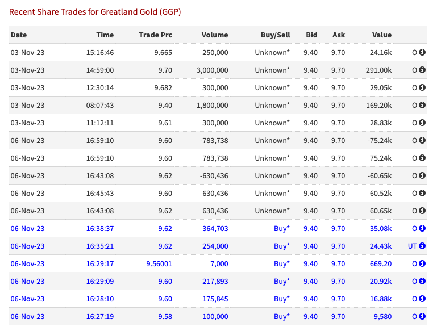Click info icon on 16:27:19 trade row
This screenshot has width=437, height=327.
422,316
